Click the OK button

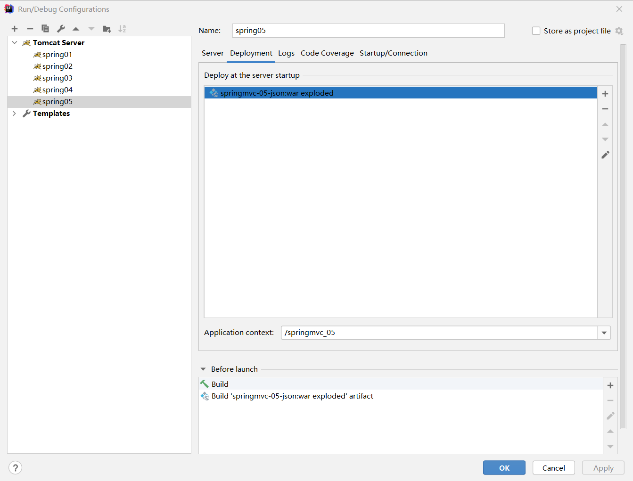tap(504, 468)
